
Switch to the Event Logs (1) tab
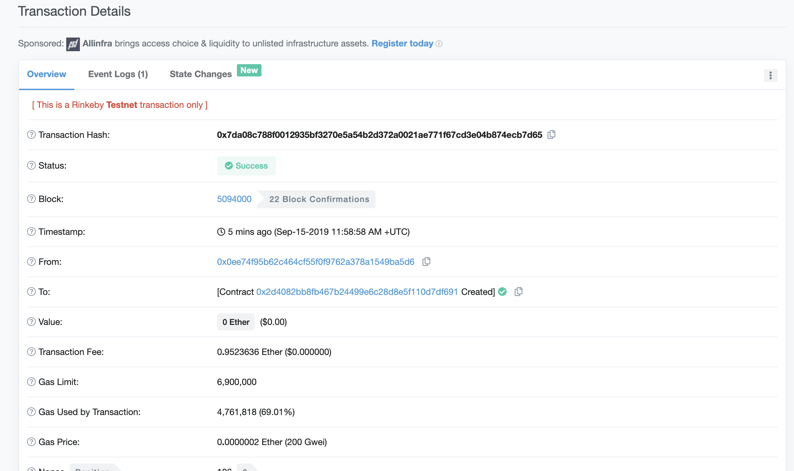point(118,74)
